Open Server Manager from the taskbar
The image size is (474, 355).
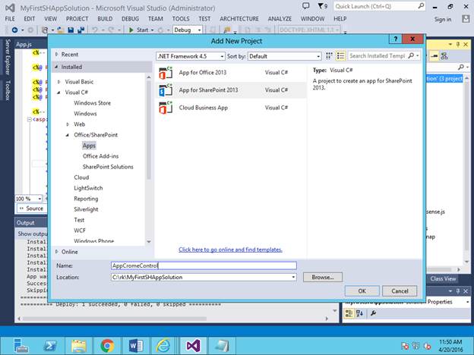[x=21, y=346]
